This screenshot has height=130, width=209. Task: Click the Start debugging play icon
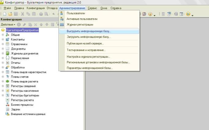(188, 14)
